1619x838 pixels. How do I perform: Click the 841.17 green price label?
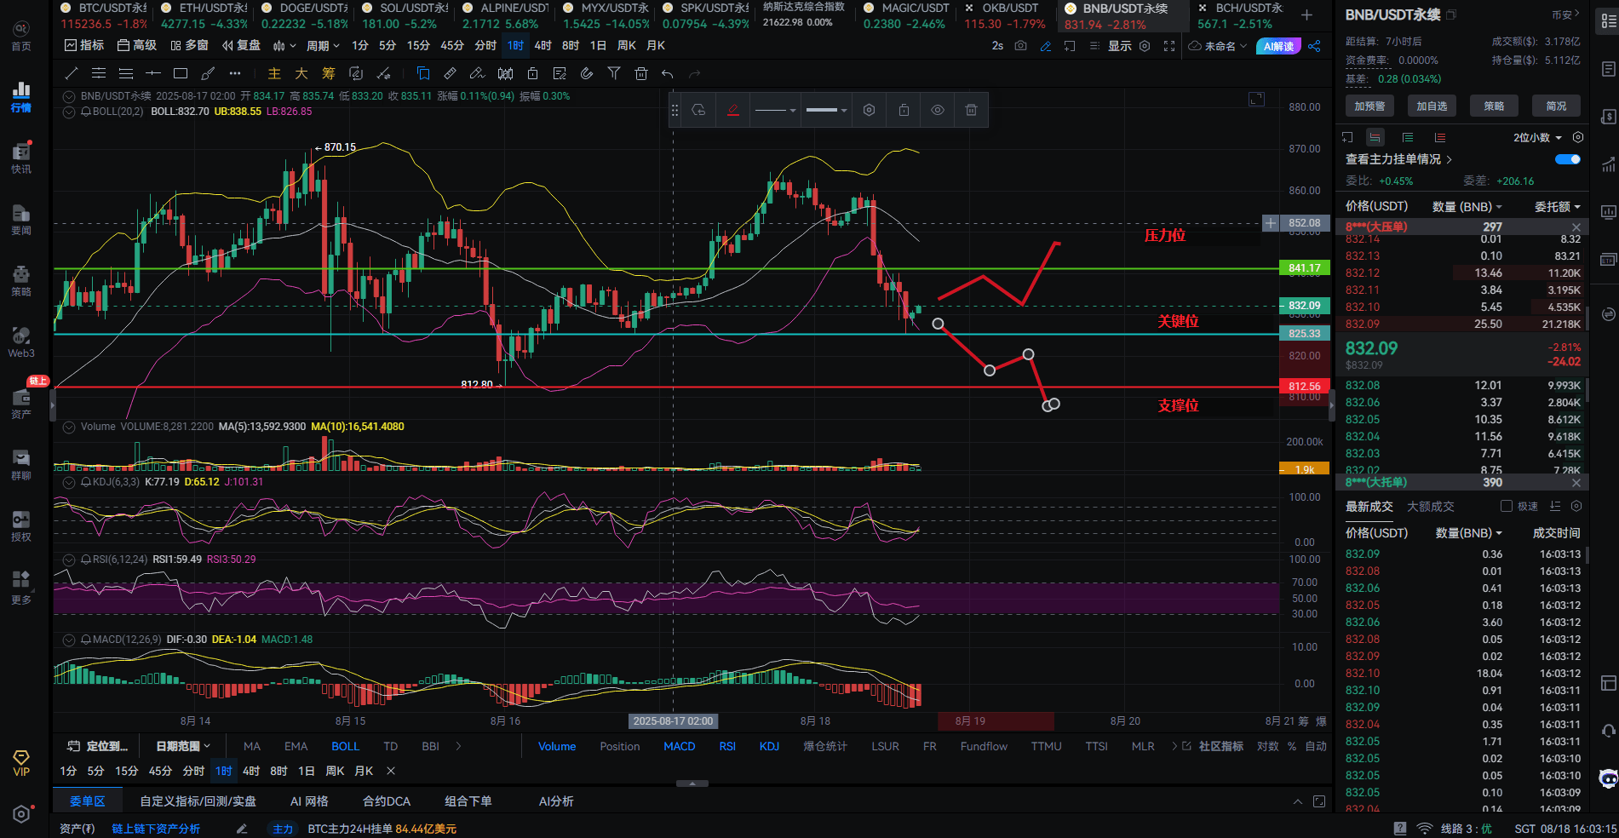click(1304, 268)
